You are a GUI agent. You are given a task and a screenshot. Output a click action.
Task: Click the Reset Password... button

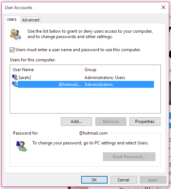[x=129, y=157]
